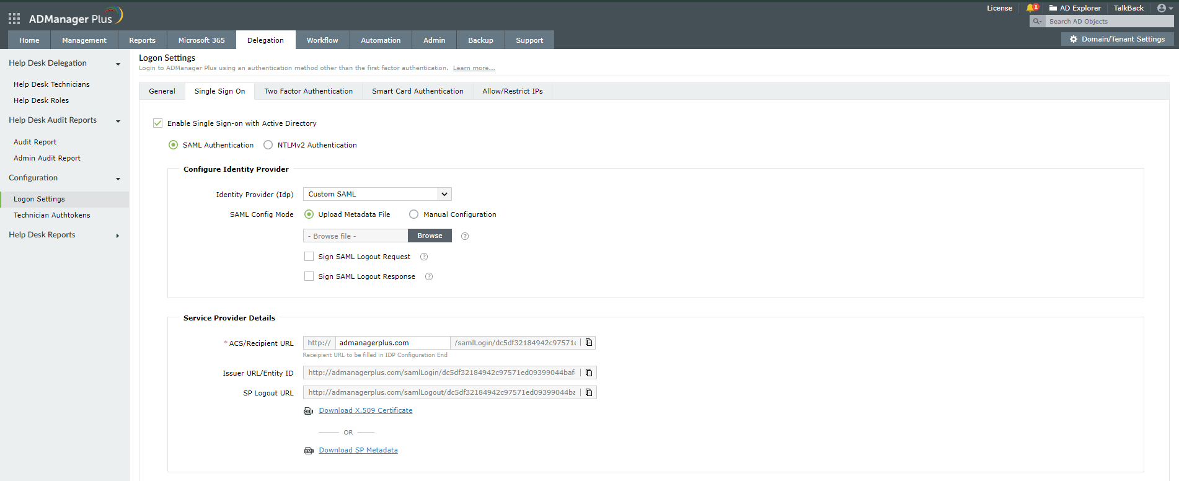Copy the ACS/Recipient URL
This screenshot has height=481, width=1179.
(589, 343)
